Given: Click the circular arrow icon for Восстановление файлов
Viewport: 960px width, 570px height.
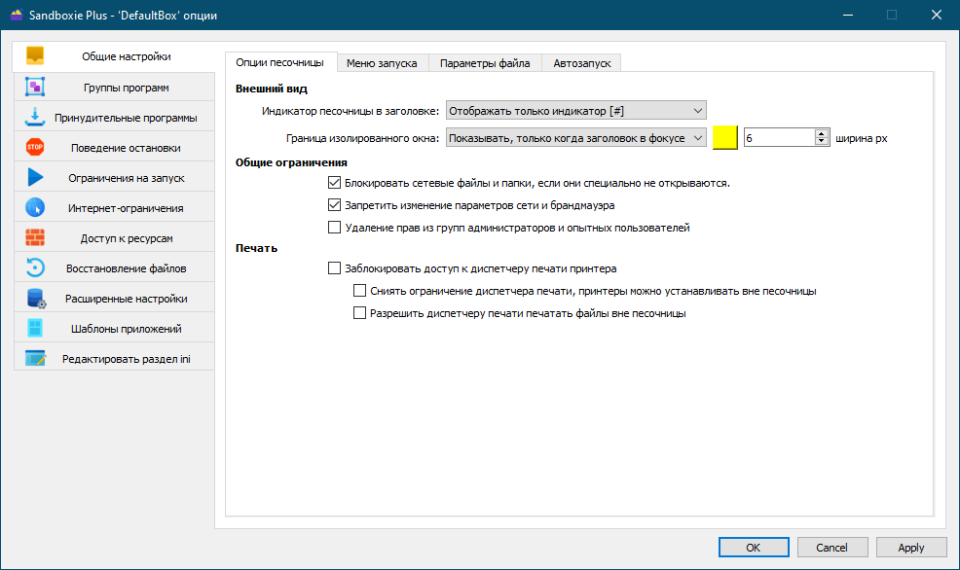Looking at the screenshot, I should click(x=35, y=267).
